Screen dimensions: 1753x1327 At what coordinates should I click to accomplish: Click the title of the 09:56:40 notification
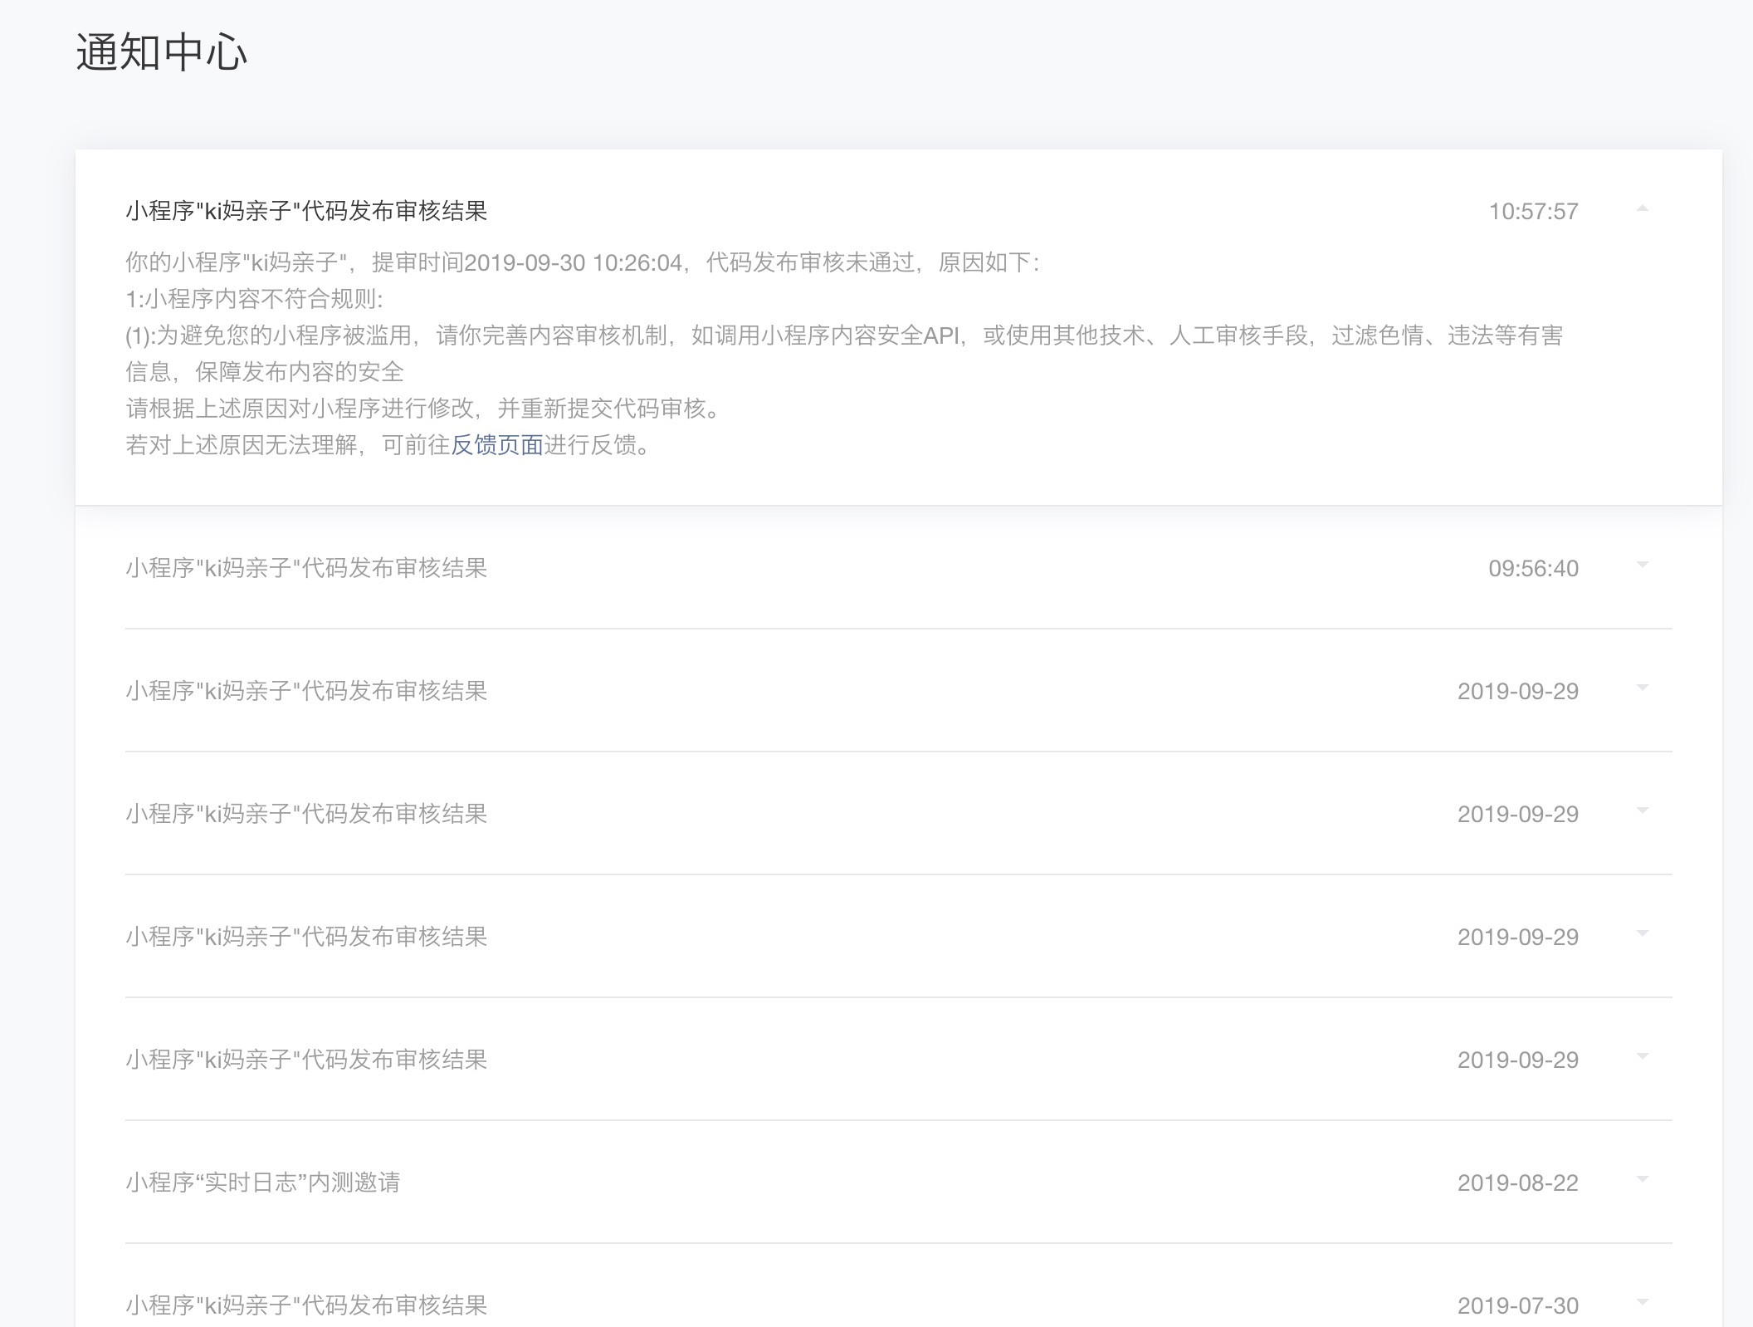tap(306, 568)
